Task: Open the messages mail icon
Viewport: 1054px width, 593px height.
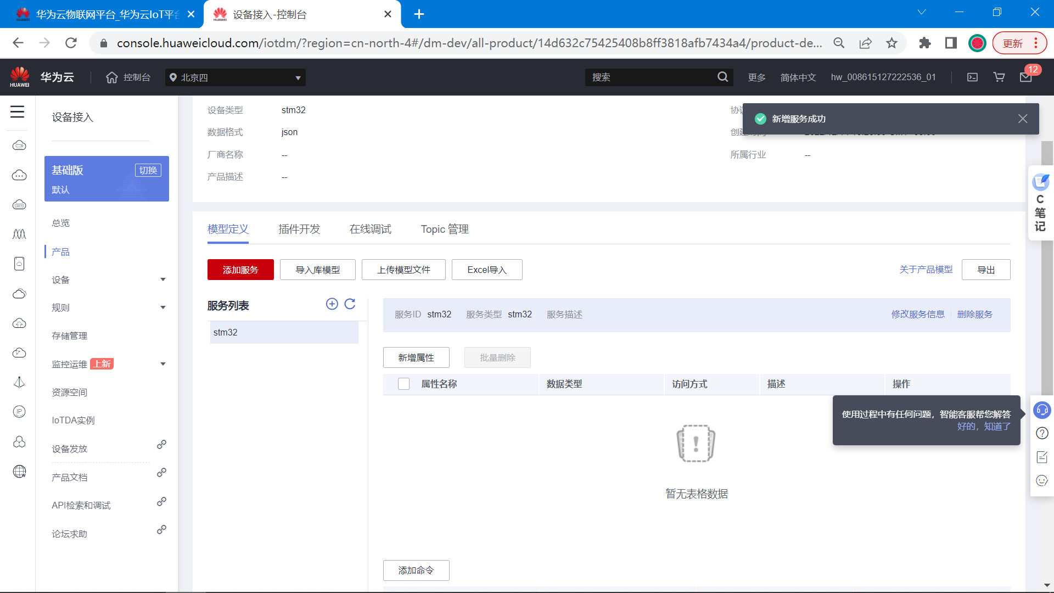Action: 1025,77
